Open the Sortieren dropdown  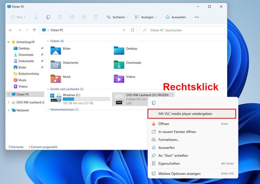(117, 17)
